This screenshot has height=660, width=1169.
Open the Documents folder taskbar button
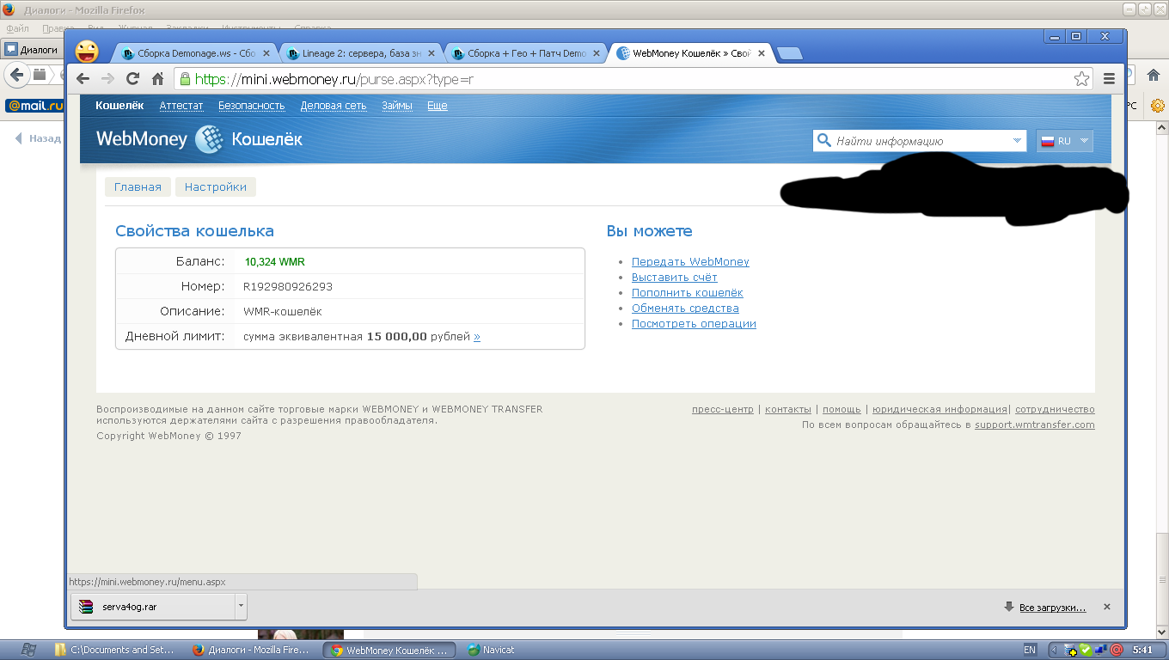coord(117,650)
